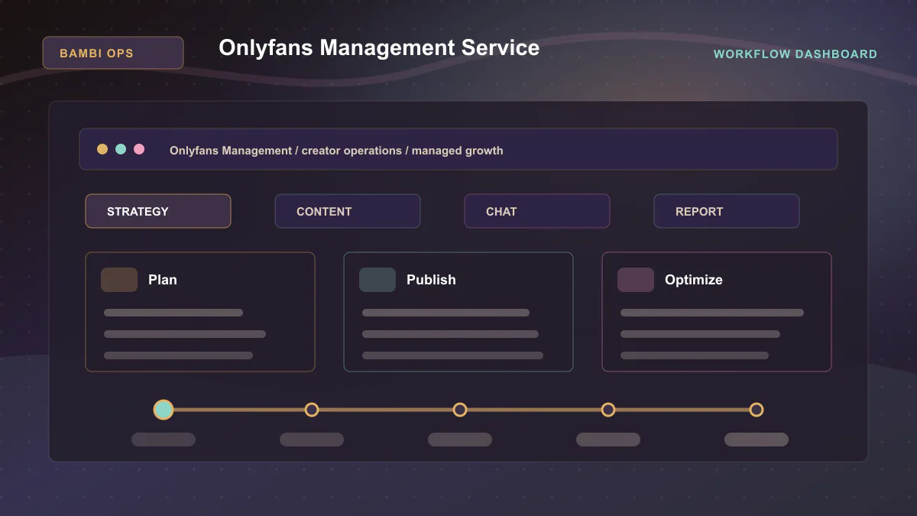This screenshot has height=516, width=917.
Task: Open the CHAT tab
Action: pos(537,211)
